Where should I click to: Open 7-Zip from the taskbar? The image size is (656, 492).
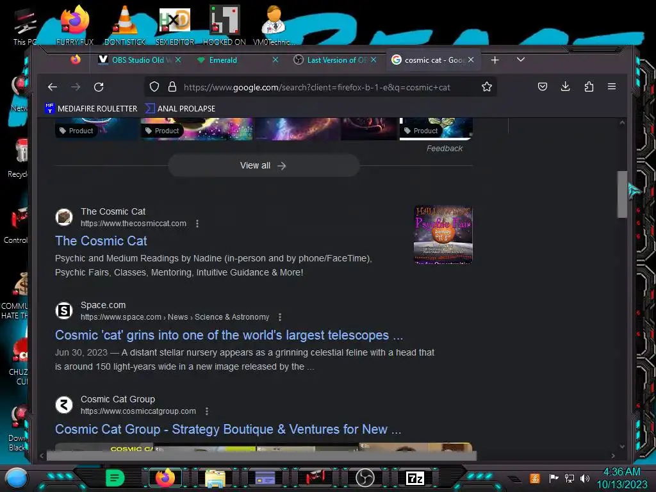point(414,478)
